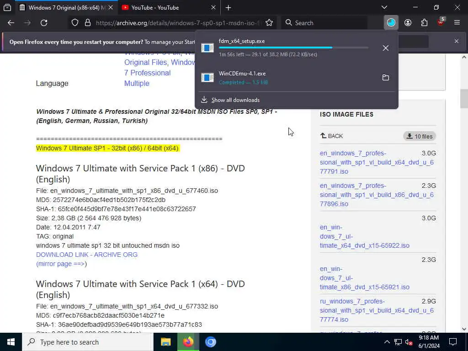Reload the current page
468x351 pixels.
pyautogui.click(x=44, y=23)
